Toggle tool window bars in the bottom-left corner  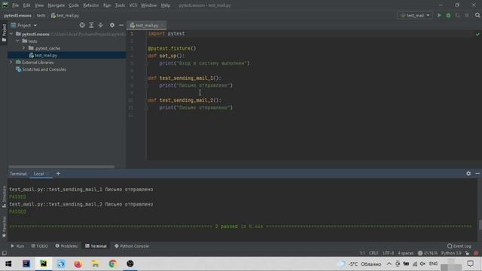pyautogui.click(x=4, y=253)
